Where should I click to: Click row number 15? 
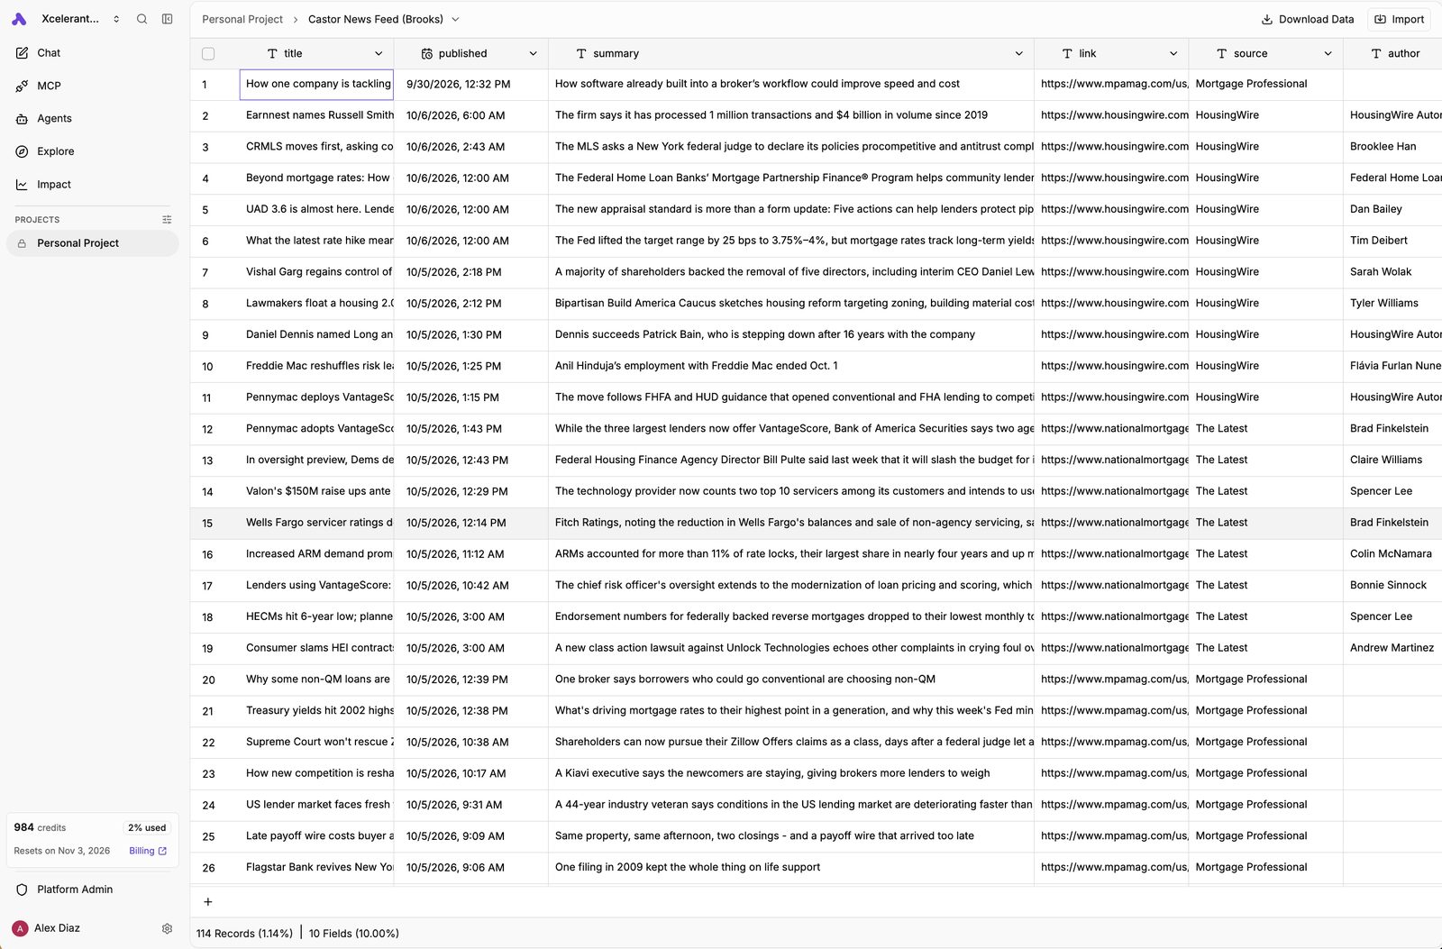click(207, 524)
